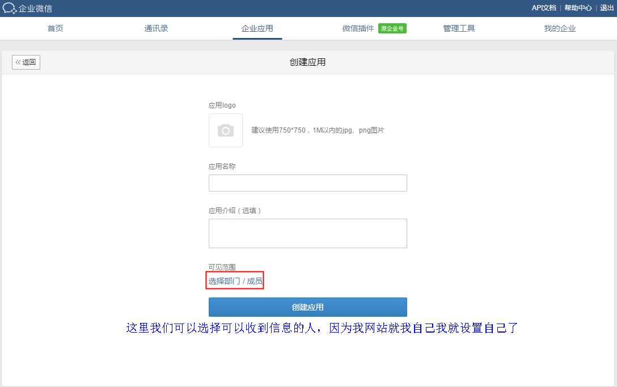Click the green 原企业号 badge

[x=392, y=28]
